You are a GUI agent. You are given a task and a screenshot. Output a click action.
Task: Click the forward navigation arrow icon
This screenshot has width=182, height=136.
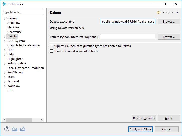[168, 12]
